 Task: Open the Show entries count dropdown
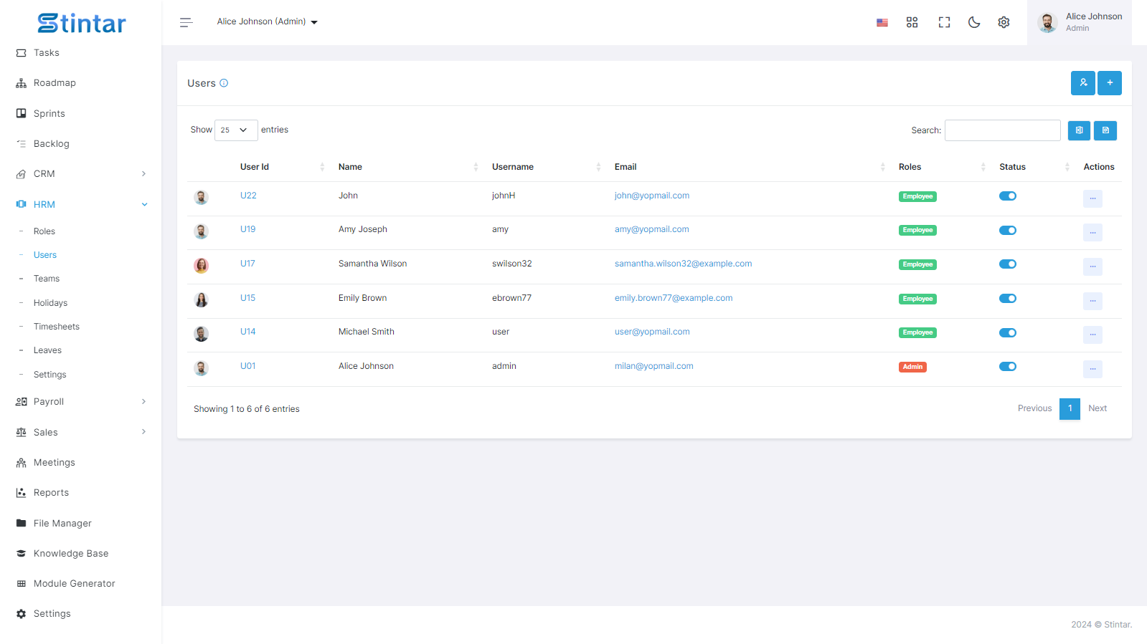pyautogui.click(x=236, y=130)
